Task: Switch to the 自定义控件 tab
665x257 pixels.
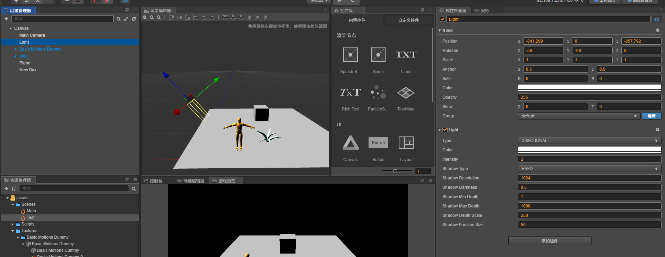Action: 408,20
